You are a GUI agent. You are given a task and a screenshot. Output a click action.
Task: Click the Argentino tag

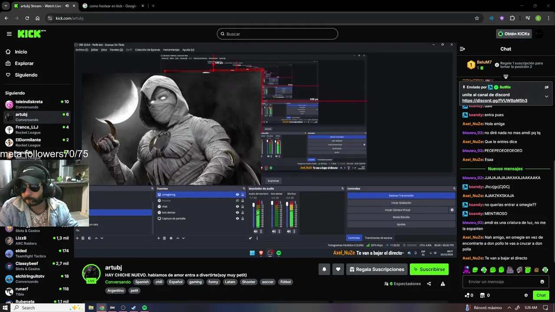[x=116, y=290]
